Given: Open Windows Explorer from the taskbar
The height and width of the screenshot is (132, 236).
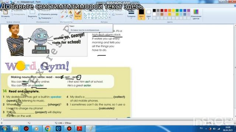Looking at the screenshot, I should point(15,129).
